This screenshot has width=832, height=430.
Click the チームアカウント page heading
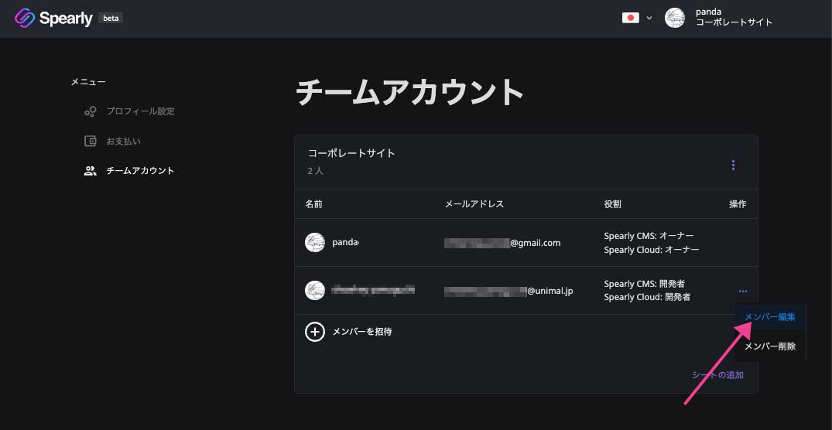(409, 92)
